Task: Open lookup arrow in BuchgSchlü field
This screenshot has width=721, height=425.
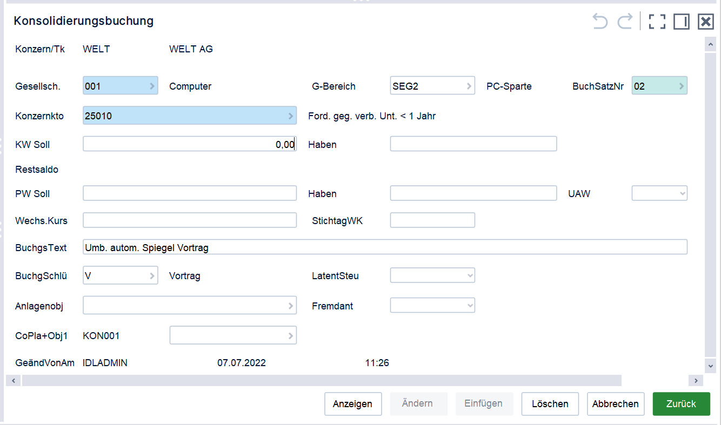Action: coord(152,275)
